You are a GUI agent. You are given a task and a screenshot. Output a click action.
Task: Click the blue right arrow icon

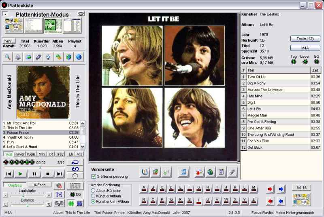(281, 189)
